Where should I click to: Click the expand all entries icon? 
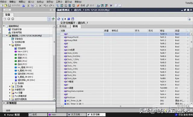[73, 19]
